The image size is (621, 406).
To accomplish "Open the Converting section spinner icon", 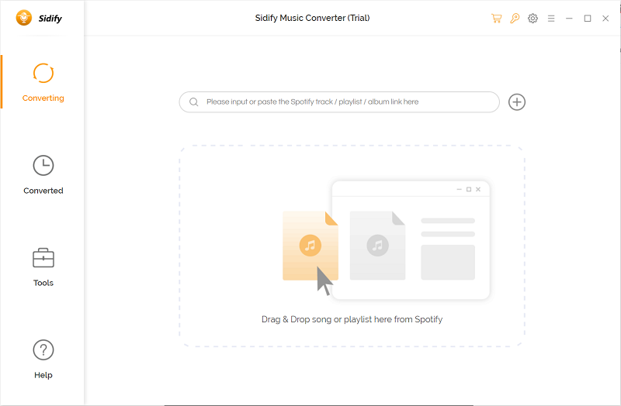I will point(43,73).
